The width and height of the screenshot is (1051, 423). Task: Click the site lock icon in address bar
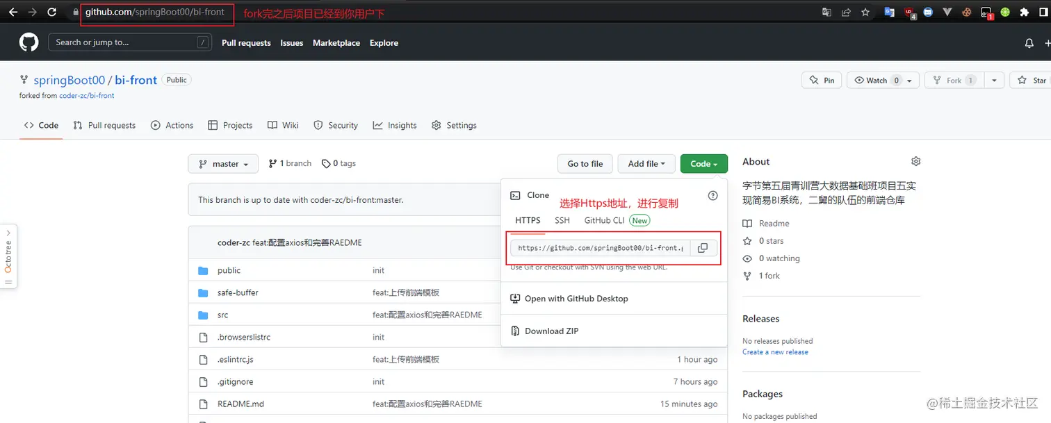coord(76,12)
